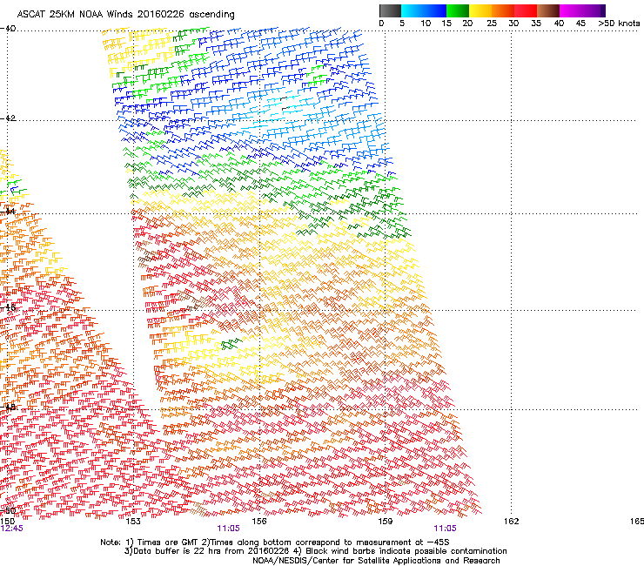Click the 156 longitude axis label

click(x=258, y=522)
